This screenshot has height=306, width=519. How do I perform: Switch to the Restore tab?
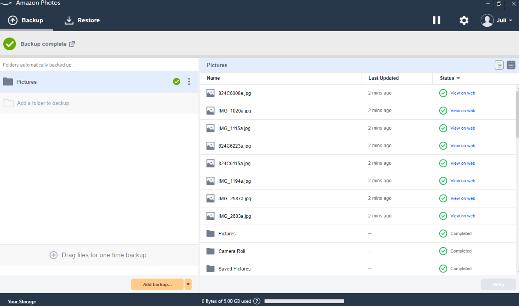coord(82,20)
